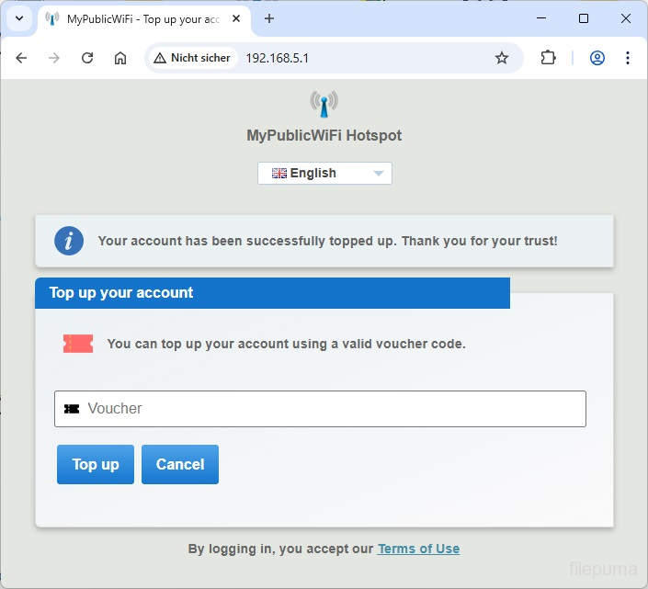Navigate back with the back arrow
Screen dimensions: 648x589
tap(22, 58)
